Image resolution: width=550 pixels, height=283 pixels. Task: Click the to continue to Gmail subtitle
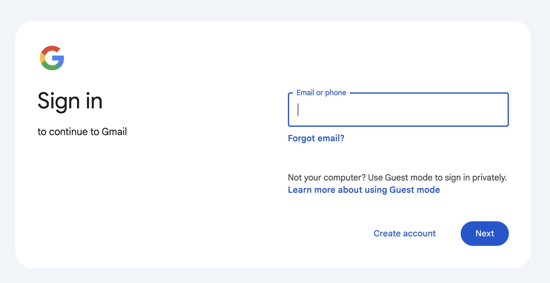point(82,132)
